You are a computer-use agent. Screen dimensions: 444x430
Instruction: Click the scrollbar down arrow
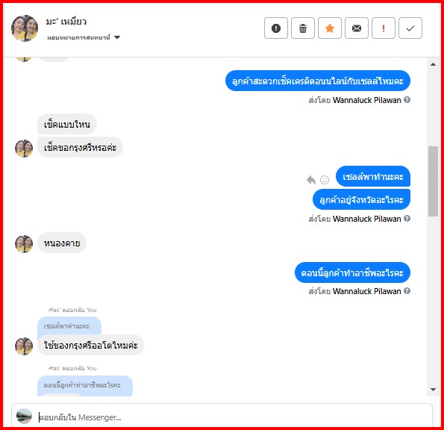[433, 390]
